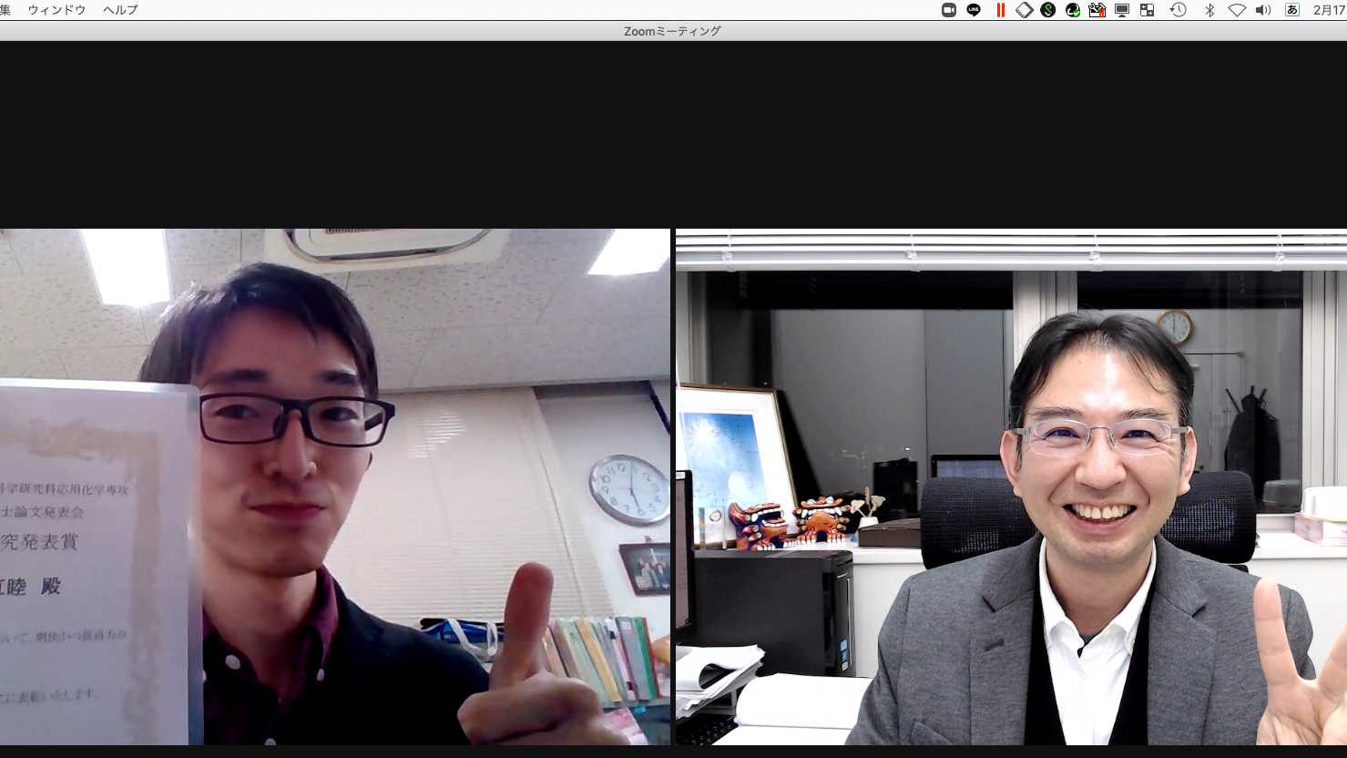Image resolution: width=1347 pixels, height=758 pixels.
Task: Click the red pause bars status icon
Action: [1000, 10]
